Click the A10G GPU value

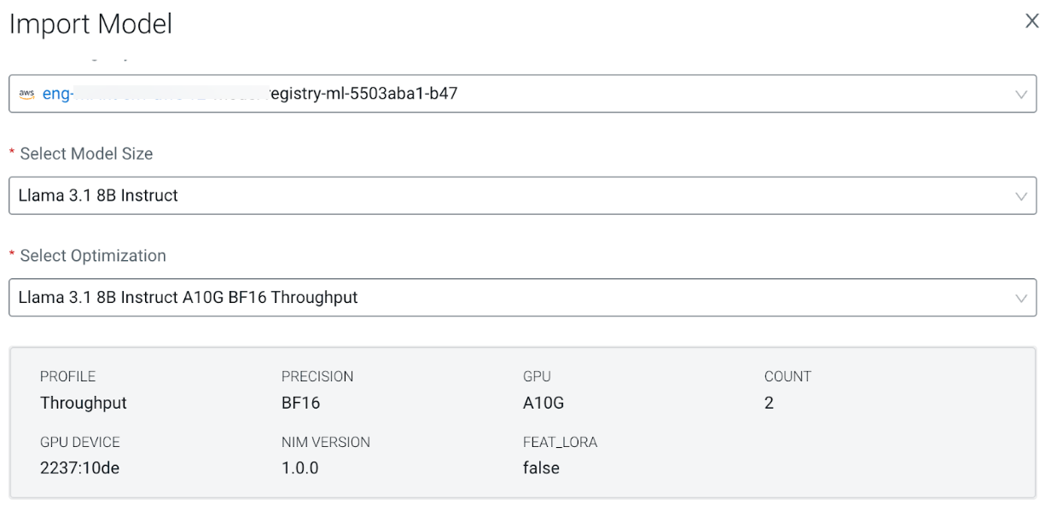pyautogui.click(x=543, y=403)
